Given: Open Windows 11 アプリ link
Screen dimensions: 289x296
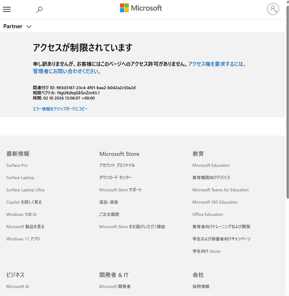Looking at the screenshot, I should 23,239.
